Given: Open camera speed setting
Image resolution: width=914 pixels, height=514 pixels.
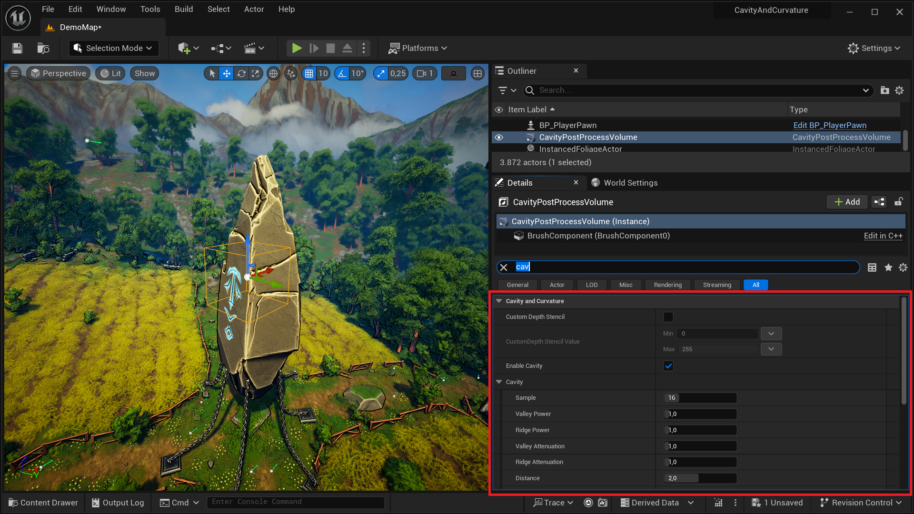Looking at the screenshot, I should point(425,73).
